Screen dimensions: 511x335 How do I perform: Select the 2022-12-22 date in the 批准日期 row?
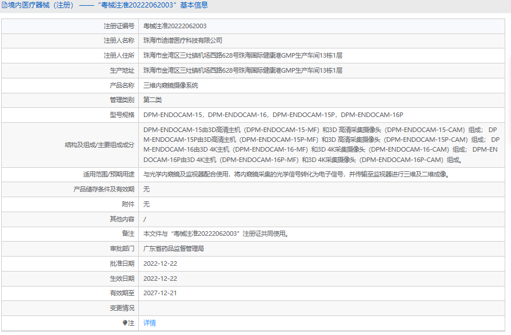160,264
